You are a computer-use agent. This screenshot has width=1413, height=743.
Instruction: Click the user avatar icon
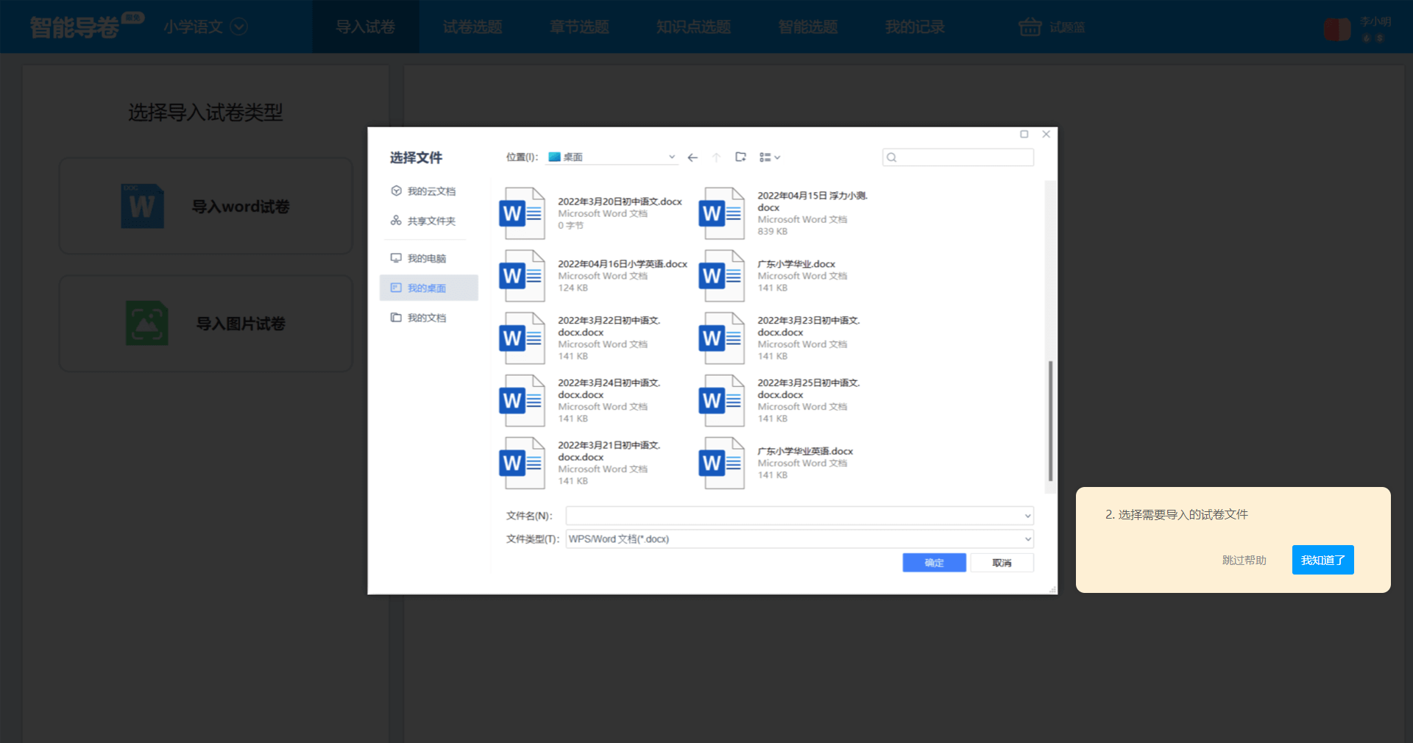tap(1336, 29)
